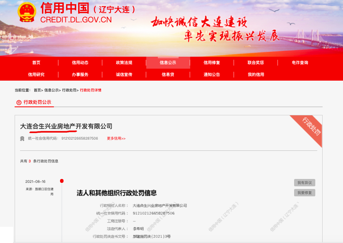Click 行政处罚详情 breadcrumb text

(x=90, y=90)
